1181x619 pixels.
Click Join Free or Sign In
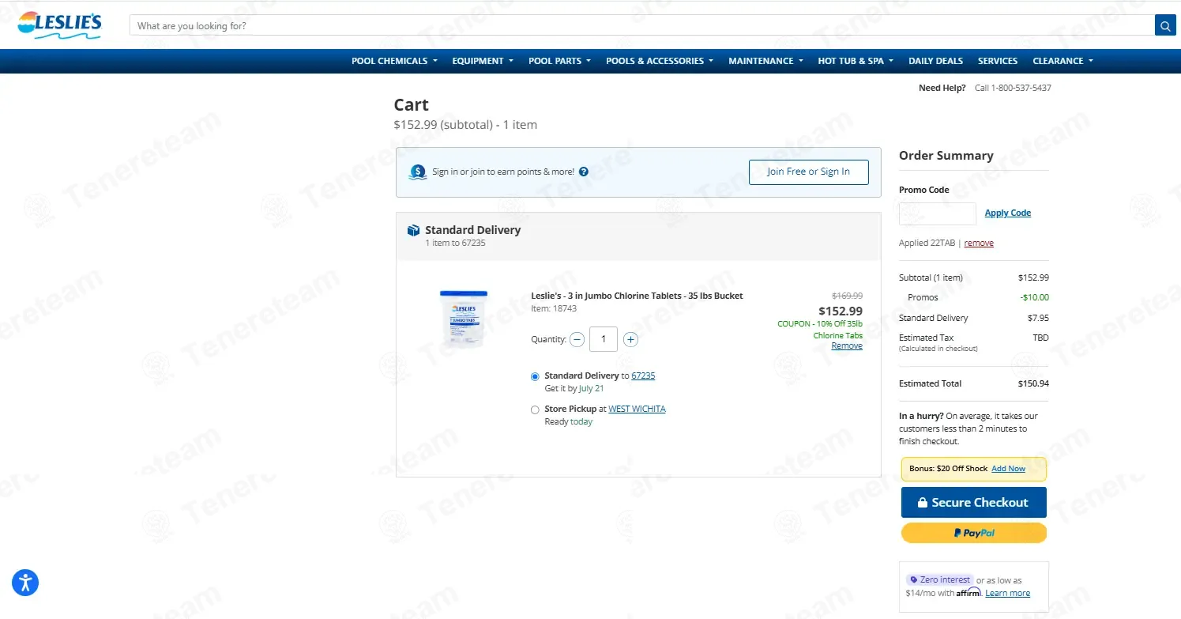coord(809,172)
